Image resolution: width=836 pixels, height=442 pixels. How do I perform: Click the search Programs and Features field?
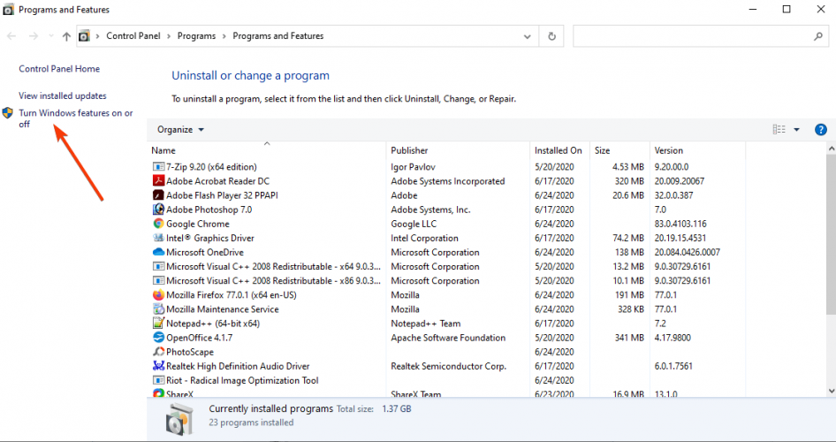(x=700, y=36)
